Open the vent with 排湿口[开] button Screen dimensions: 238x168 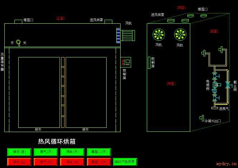[x=99, y=152]
